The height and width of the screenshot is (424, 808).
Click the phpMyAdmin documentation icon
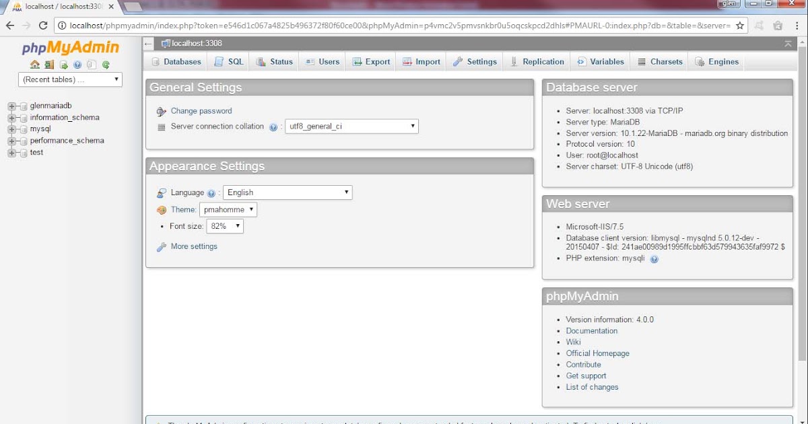pos(77,65)
